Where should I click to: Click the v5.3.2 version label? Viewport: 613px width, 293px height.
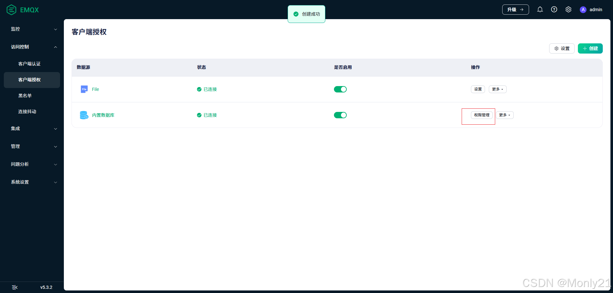pos(46,287)
